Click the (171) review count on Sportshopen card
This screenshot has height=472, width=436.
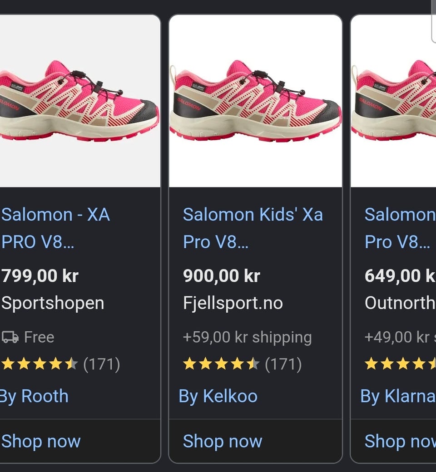pyautogui.click(x=102, y=364)
